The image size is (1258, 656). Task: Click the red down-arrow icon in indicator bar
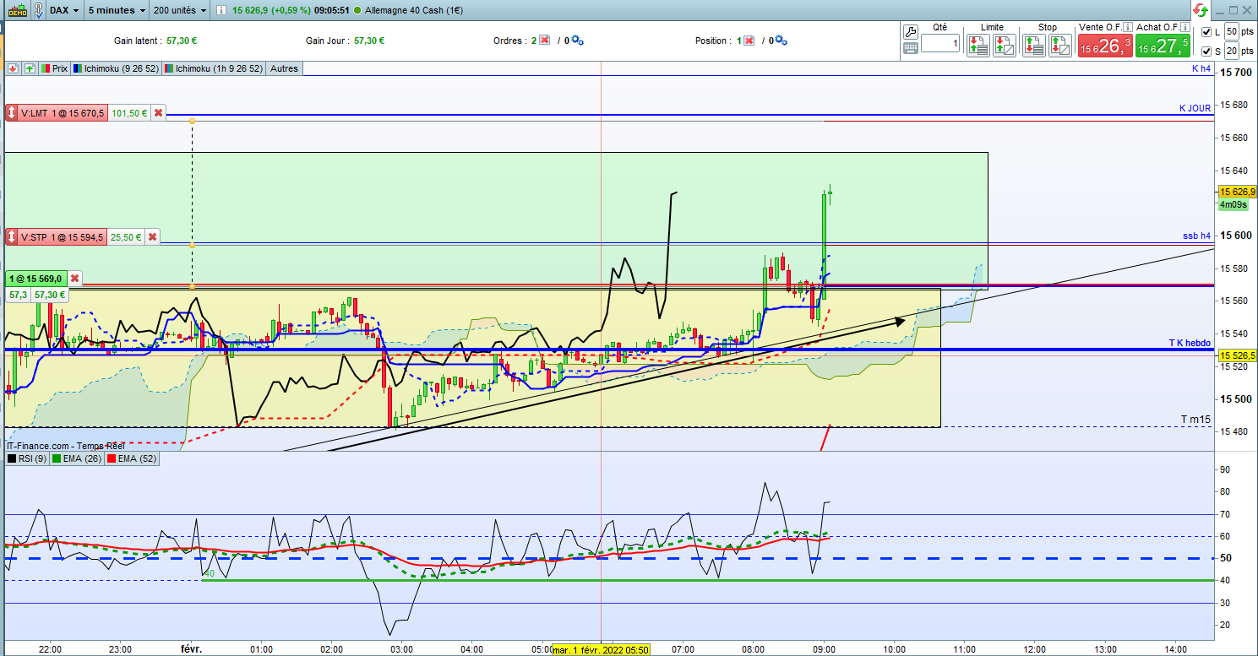13,68
